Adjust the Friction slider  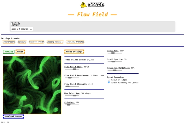72,105
